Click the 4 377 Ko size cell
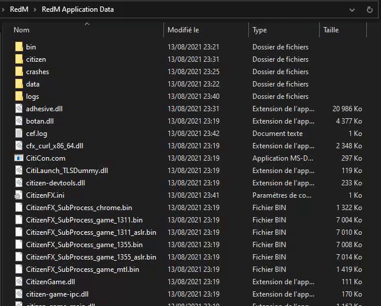Image resolution: width=381 pixels, height=306 pixels. click(349, 121)
